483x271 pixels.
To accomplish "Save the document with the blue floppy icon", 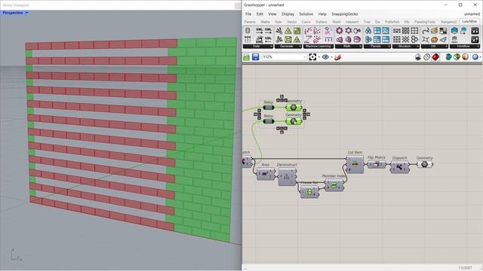I will (255, 57).
